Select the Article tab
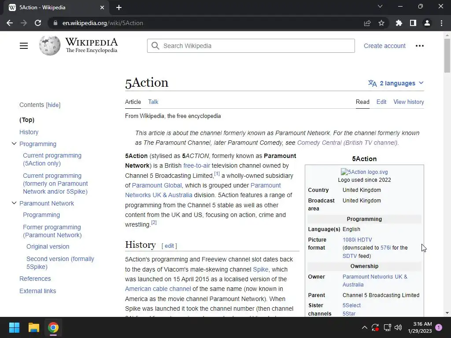Viewport: 451px width, 338px height. click(133, 102)
